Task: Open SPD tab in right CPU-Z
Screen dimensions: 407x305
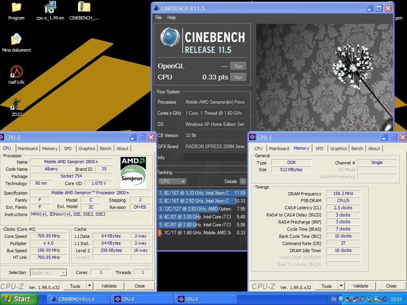Action: pyautogui.click(x=320, y=149)
